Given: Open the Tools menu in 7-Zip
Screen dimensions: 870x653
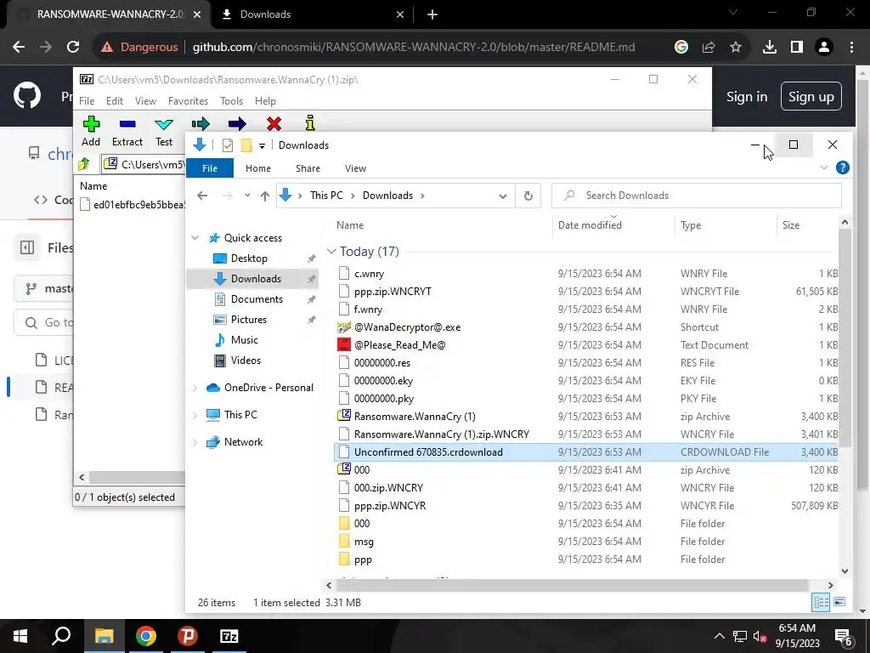Looking at the screenshot, I should pos(231,101).
